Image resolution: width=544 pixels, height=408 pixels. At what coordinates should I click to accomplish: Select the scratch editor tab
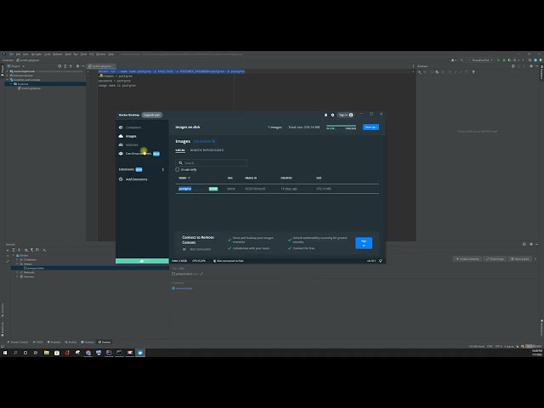[101, 66]
